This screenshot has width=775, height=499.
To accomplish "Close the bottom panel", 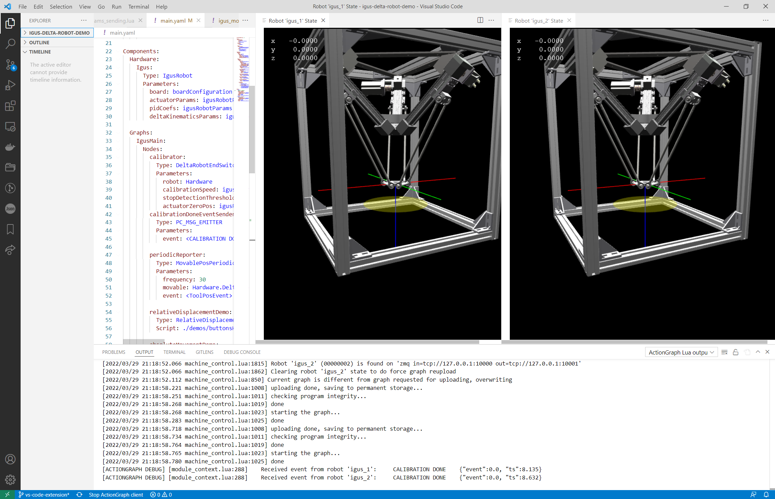I will click(x=767, y=352).
